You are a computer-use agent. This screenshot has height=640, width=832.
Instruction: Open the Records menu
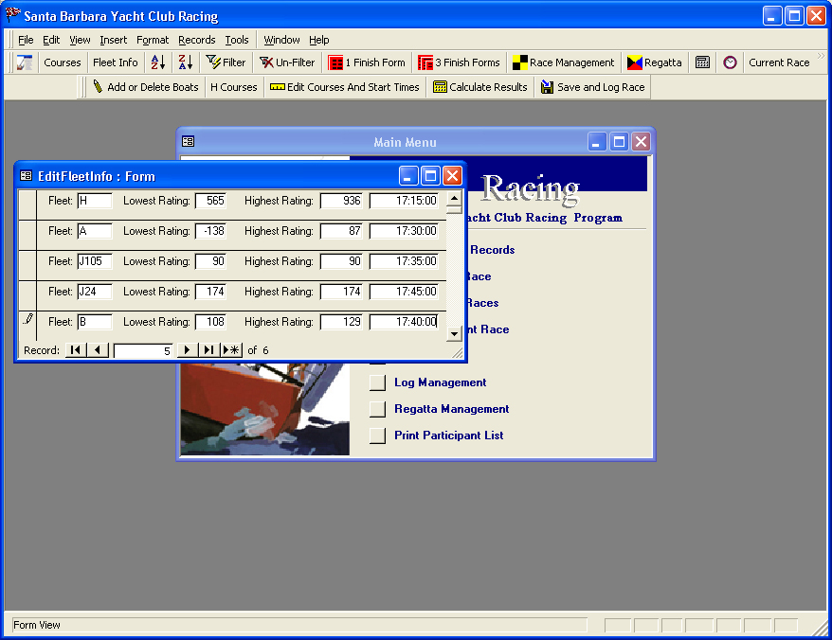[197, 40]
